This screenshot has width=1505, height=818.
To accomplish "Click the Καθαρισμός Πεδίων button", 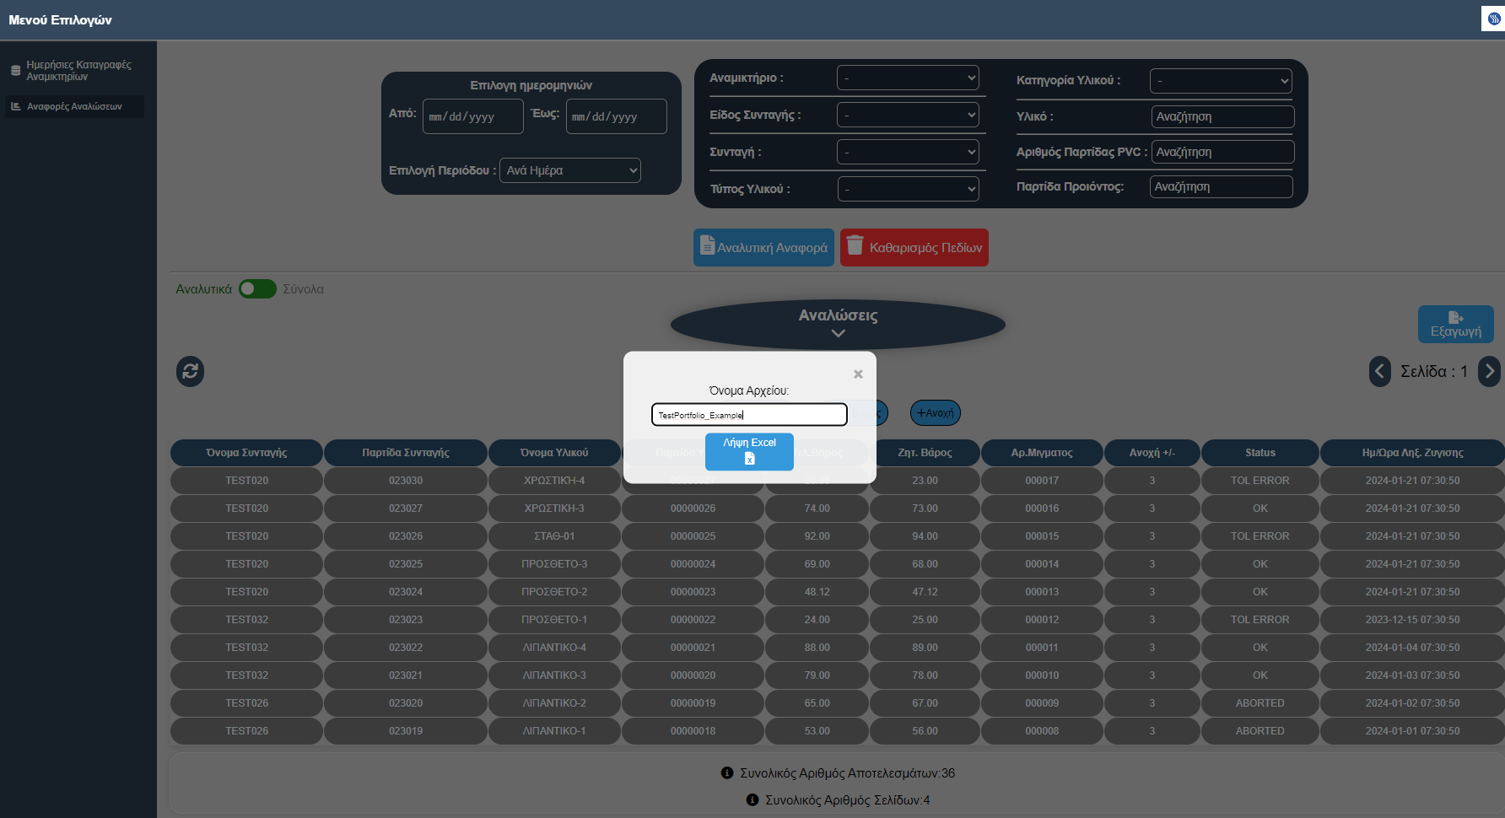I will coord(914,248).
